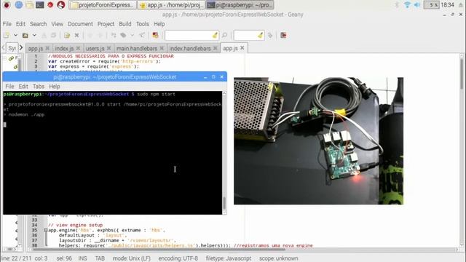This screenshot has height=262, width=466.
Task: Click 'filetype: Javascript' in status bar
Action: tap(229, 258)
